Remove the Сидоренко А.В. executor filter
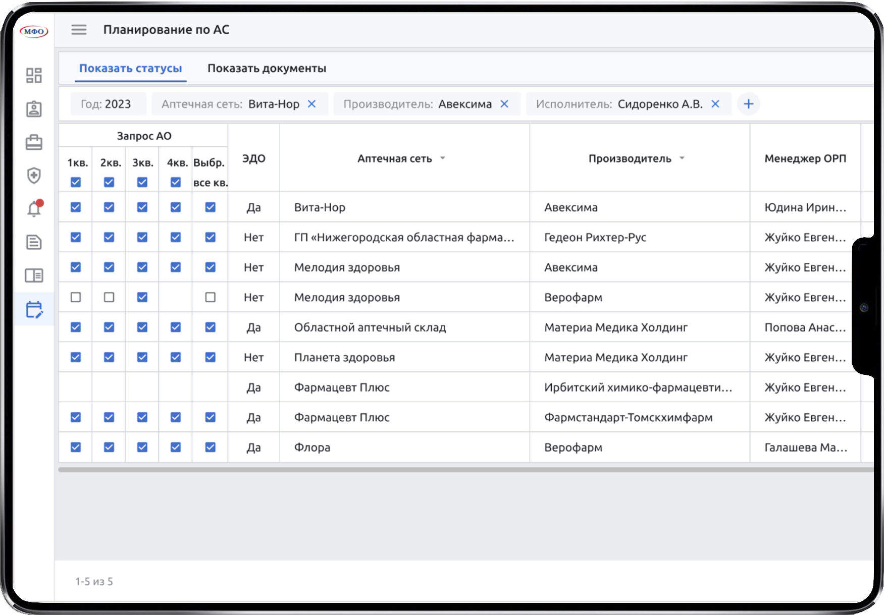The width and height of the screenshot is (885, 615). [x=715, y=104]
